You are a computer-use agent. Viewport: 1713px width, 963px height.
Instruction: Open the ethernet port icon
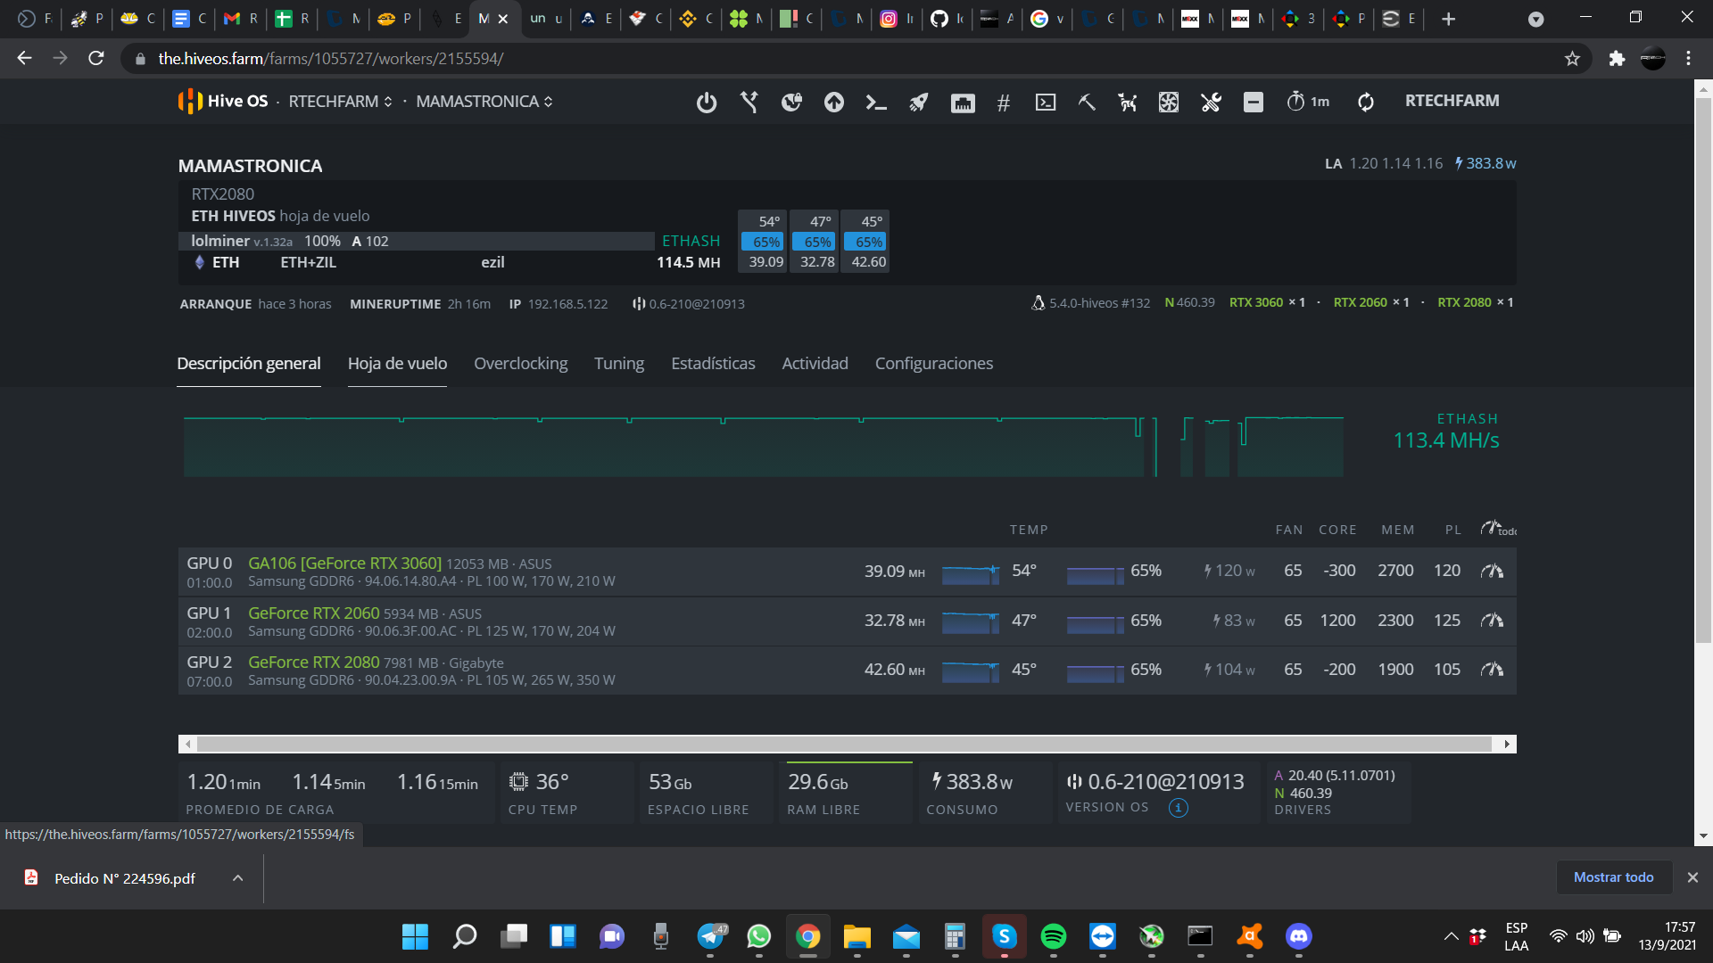tap(963, 103)
